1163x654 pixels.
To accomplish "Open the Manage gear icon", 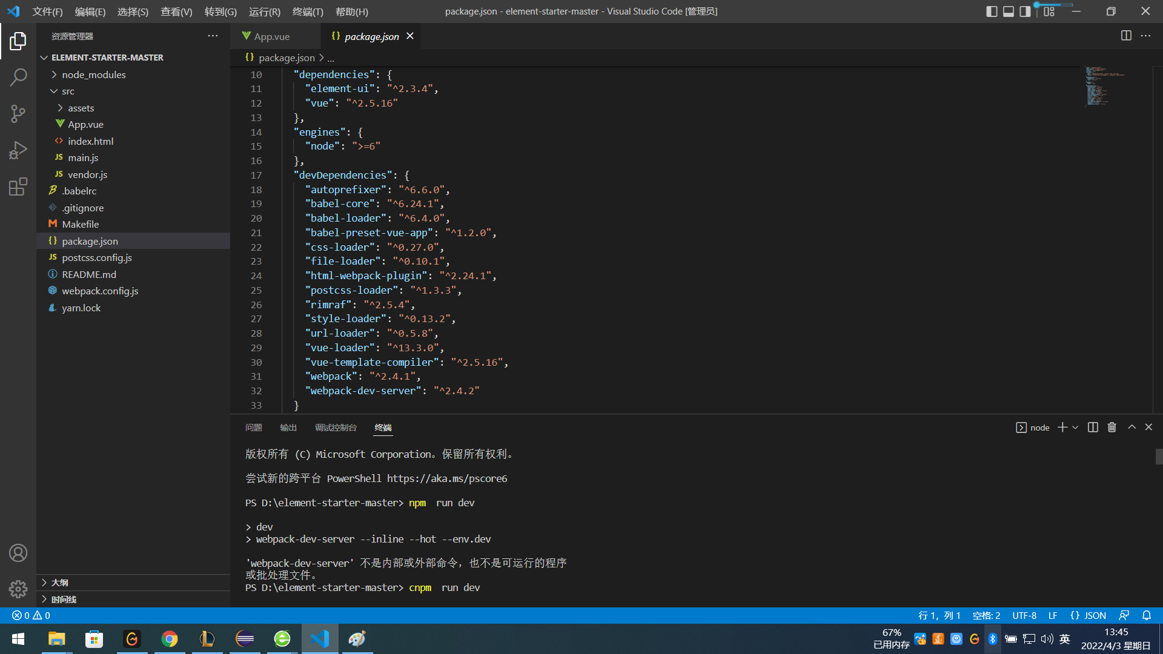I will click(18, 589).
